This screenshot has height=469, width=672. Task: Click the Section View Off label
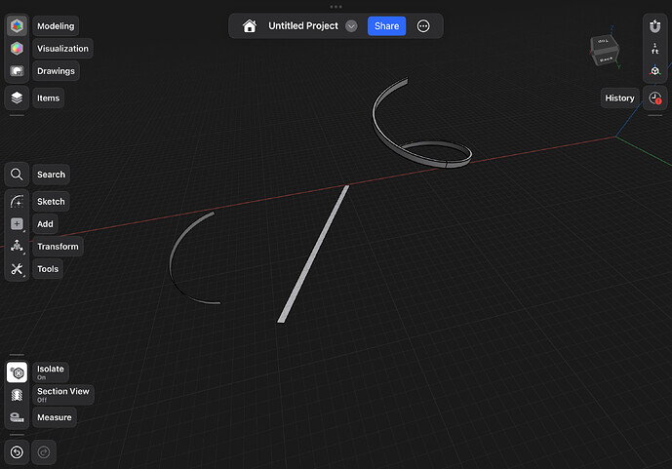pyautogui.click(x=63, y=395)
